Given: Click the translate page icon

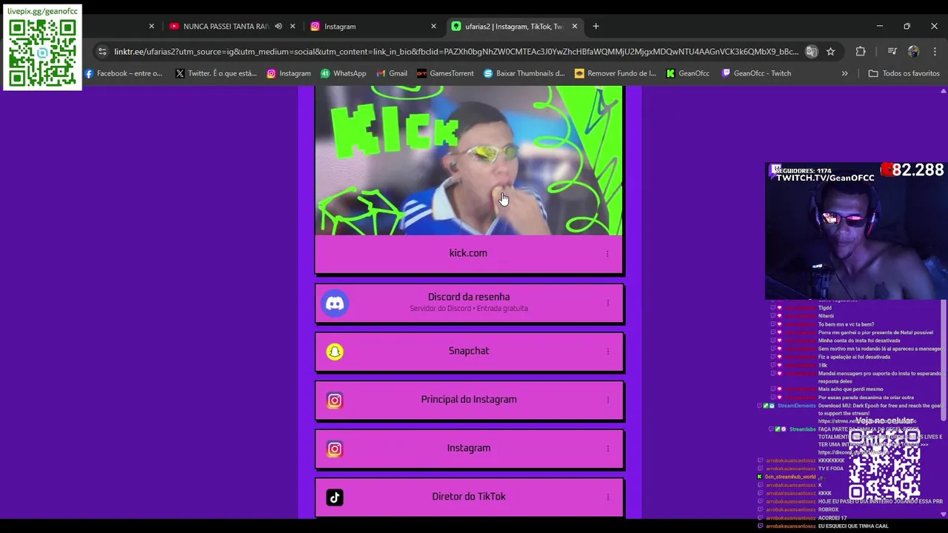Looking at the screenshot, I should pos(812,52).
